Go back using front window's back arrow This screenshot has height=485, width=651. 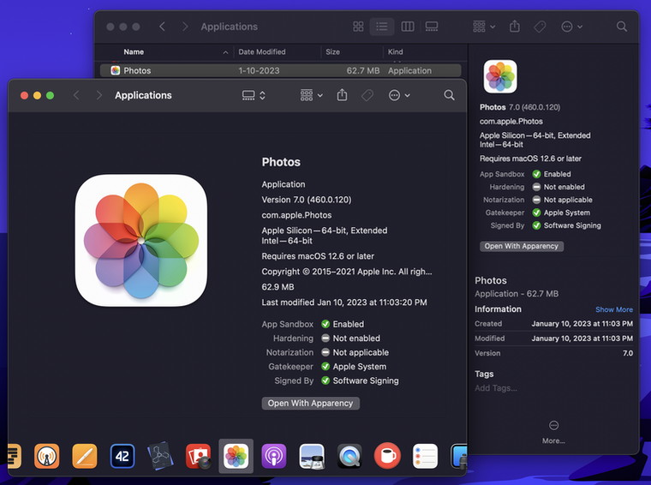click(x=76, y=95)
